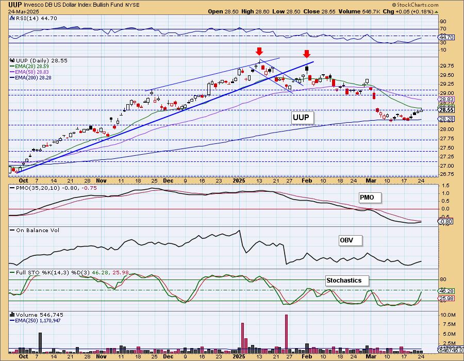The height and width of the screenshot is (361, 464).
Task: Click the EMA(250) 1,170,947 legend text
Action: tap(38, 320)
